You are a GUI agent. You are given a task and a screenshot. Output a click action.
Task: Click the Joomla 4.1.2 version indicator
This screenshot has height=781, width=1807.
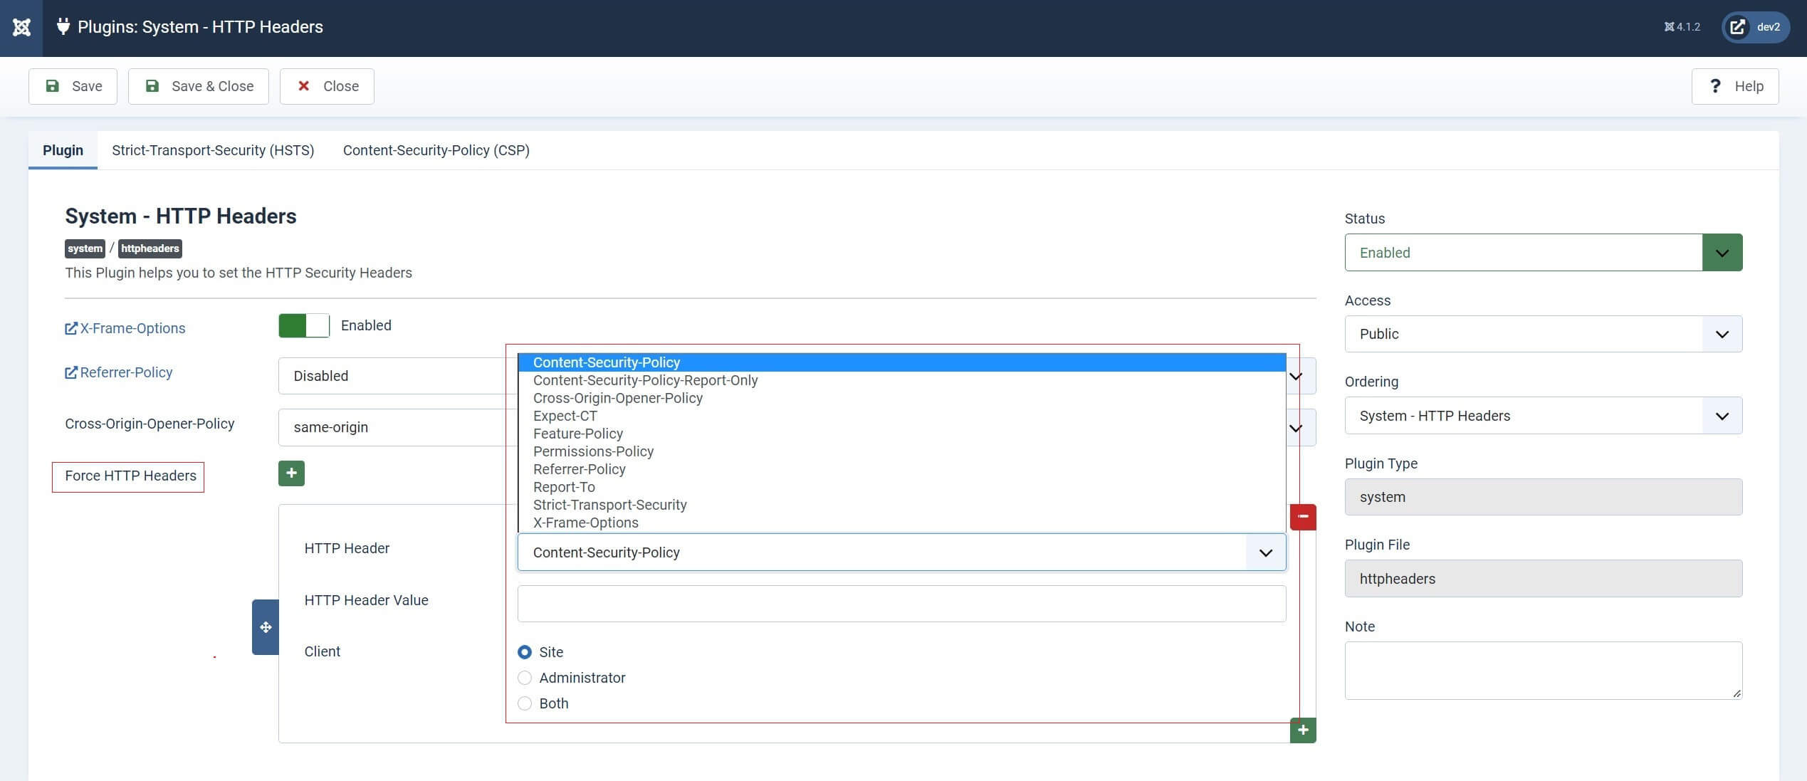(x=1682, y=27)
